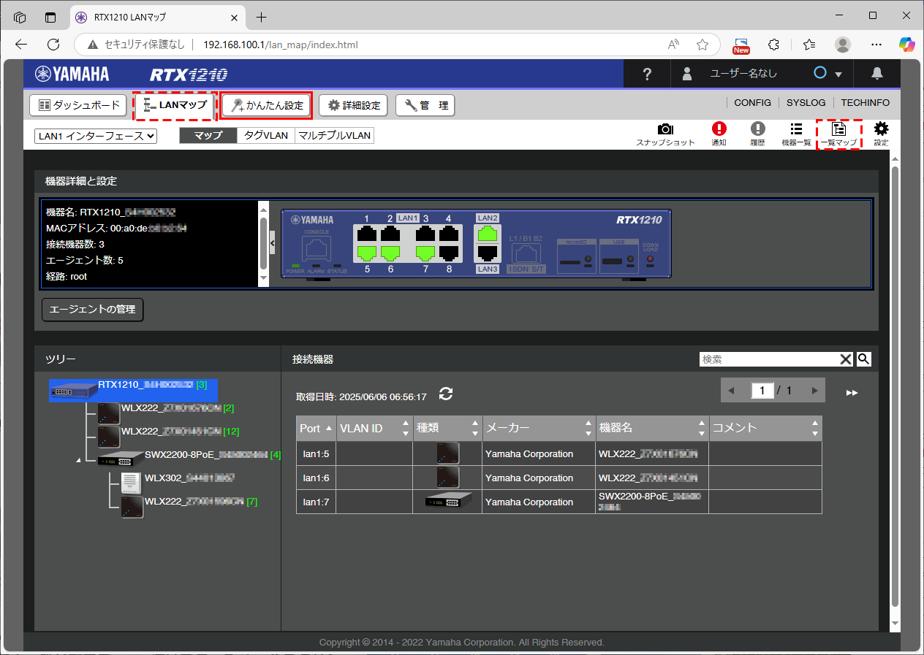The width and height of the screenshot is (924, 655).
Task: Jump to last page of devices
Action: [852, 392]
